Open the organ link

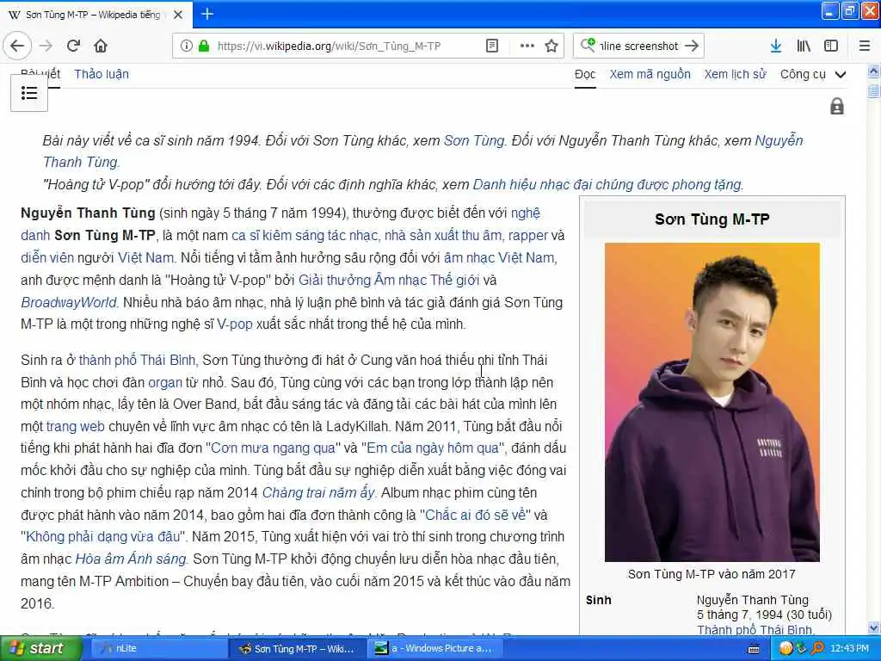(165, 383)
